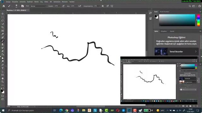The height and width of the screenshot is (113, 202).
Task: Select the Gradient tool
Action: (x=3, y=55)
